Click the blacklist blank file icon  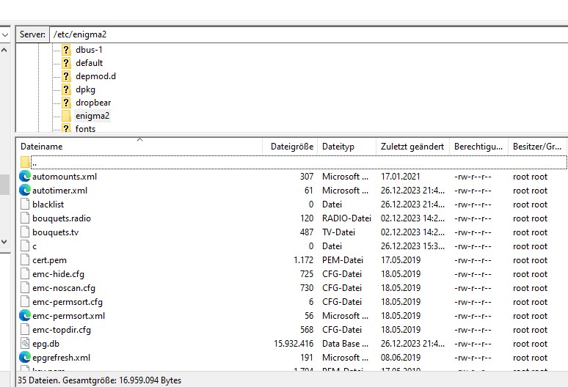[25, 204]
